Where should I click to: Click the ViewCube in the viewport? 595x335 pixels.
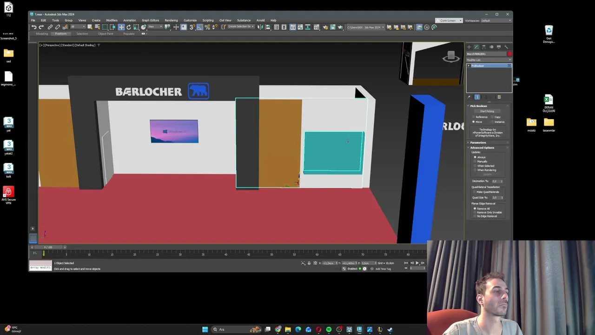[450, 57]
